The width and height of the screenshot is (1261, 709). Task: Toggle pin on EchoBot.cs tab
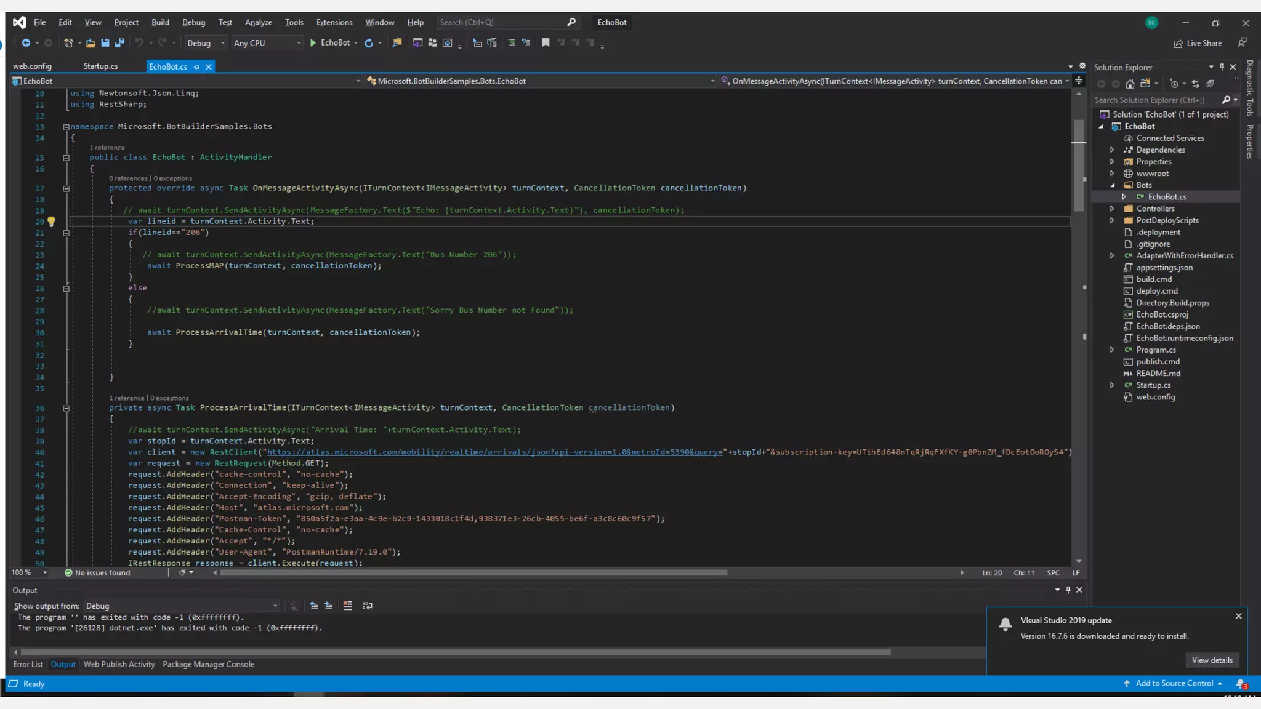[x=196, y=66]
